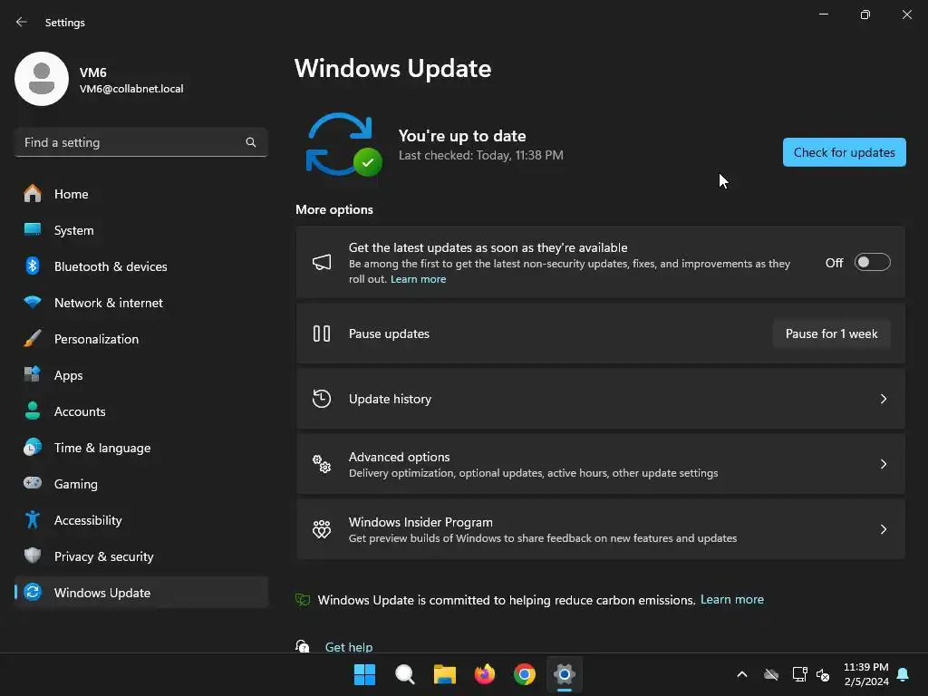This screenshot has height=696, width=928.
Task: Open the System settings page
Action: 141,229
